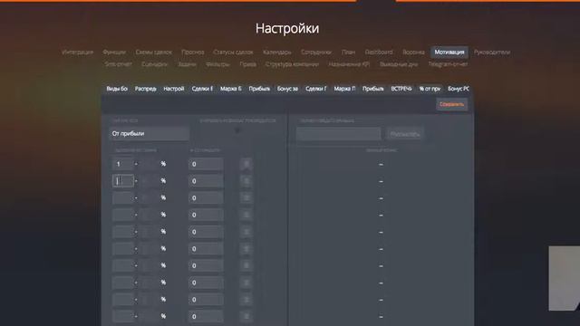The height and width of the screenshot is (326, 580).
Task: Open the Сделки Е sub-tab
Action: click(202, 89)
